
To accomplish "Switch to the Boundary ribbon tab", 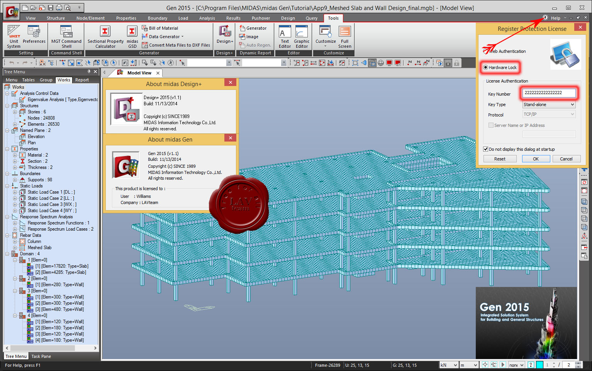I will [158, 18].
